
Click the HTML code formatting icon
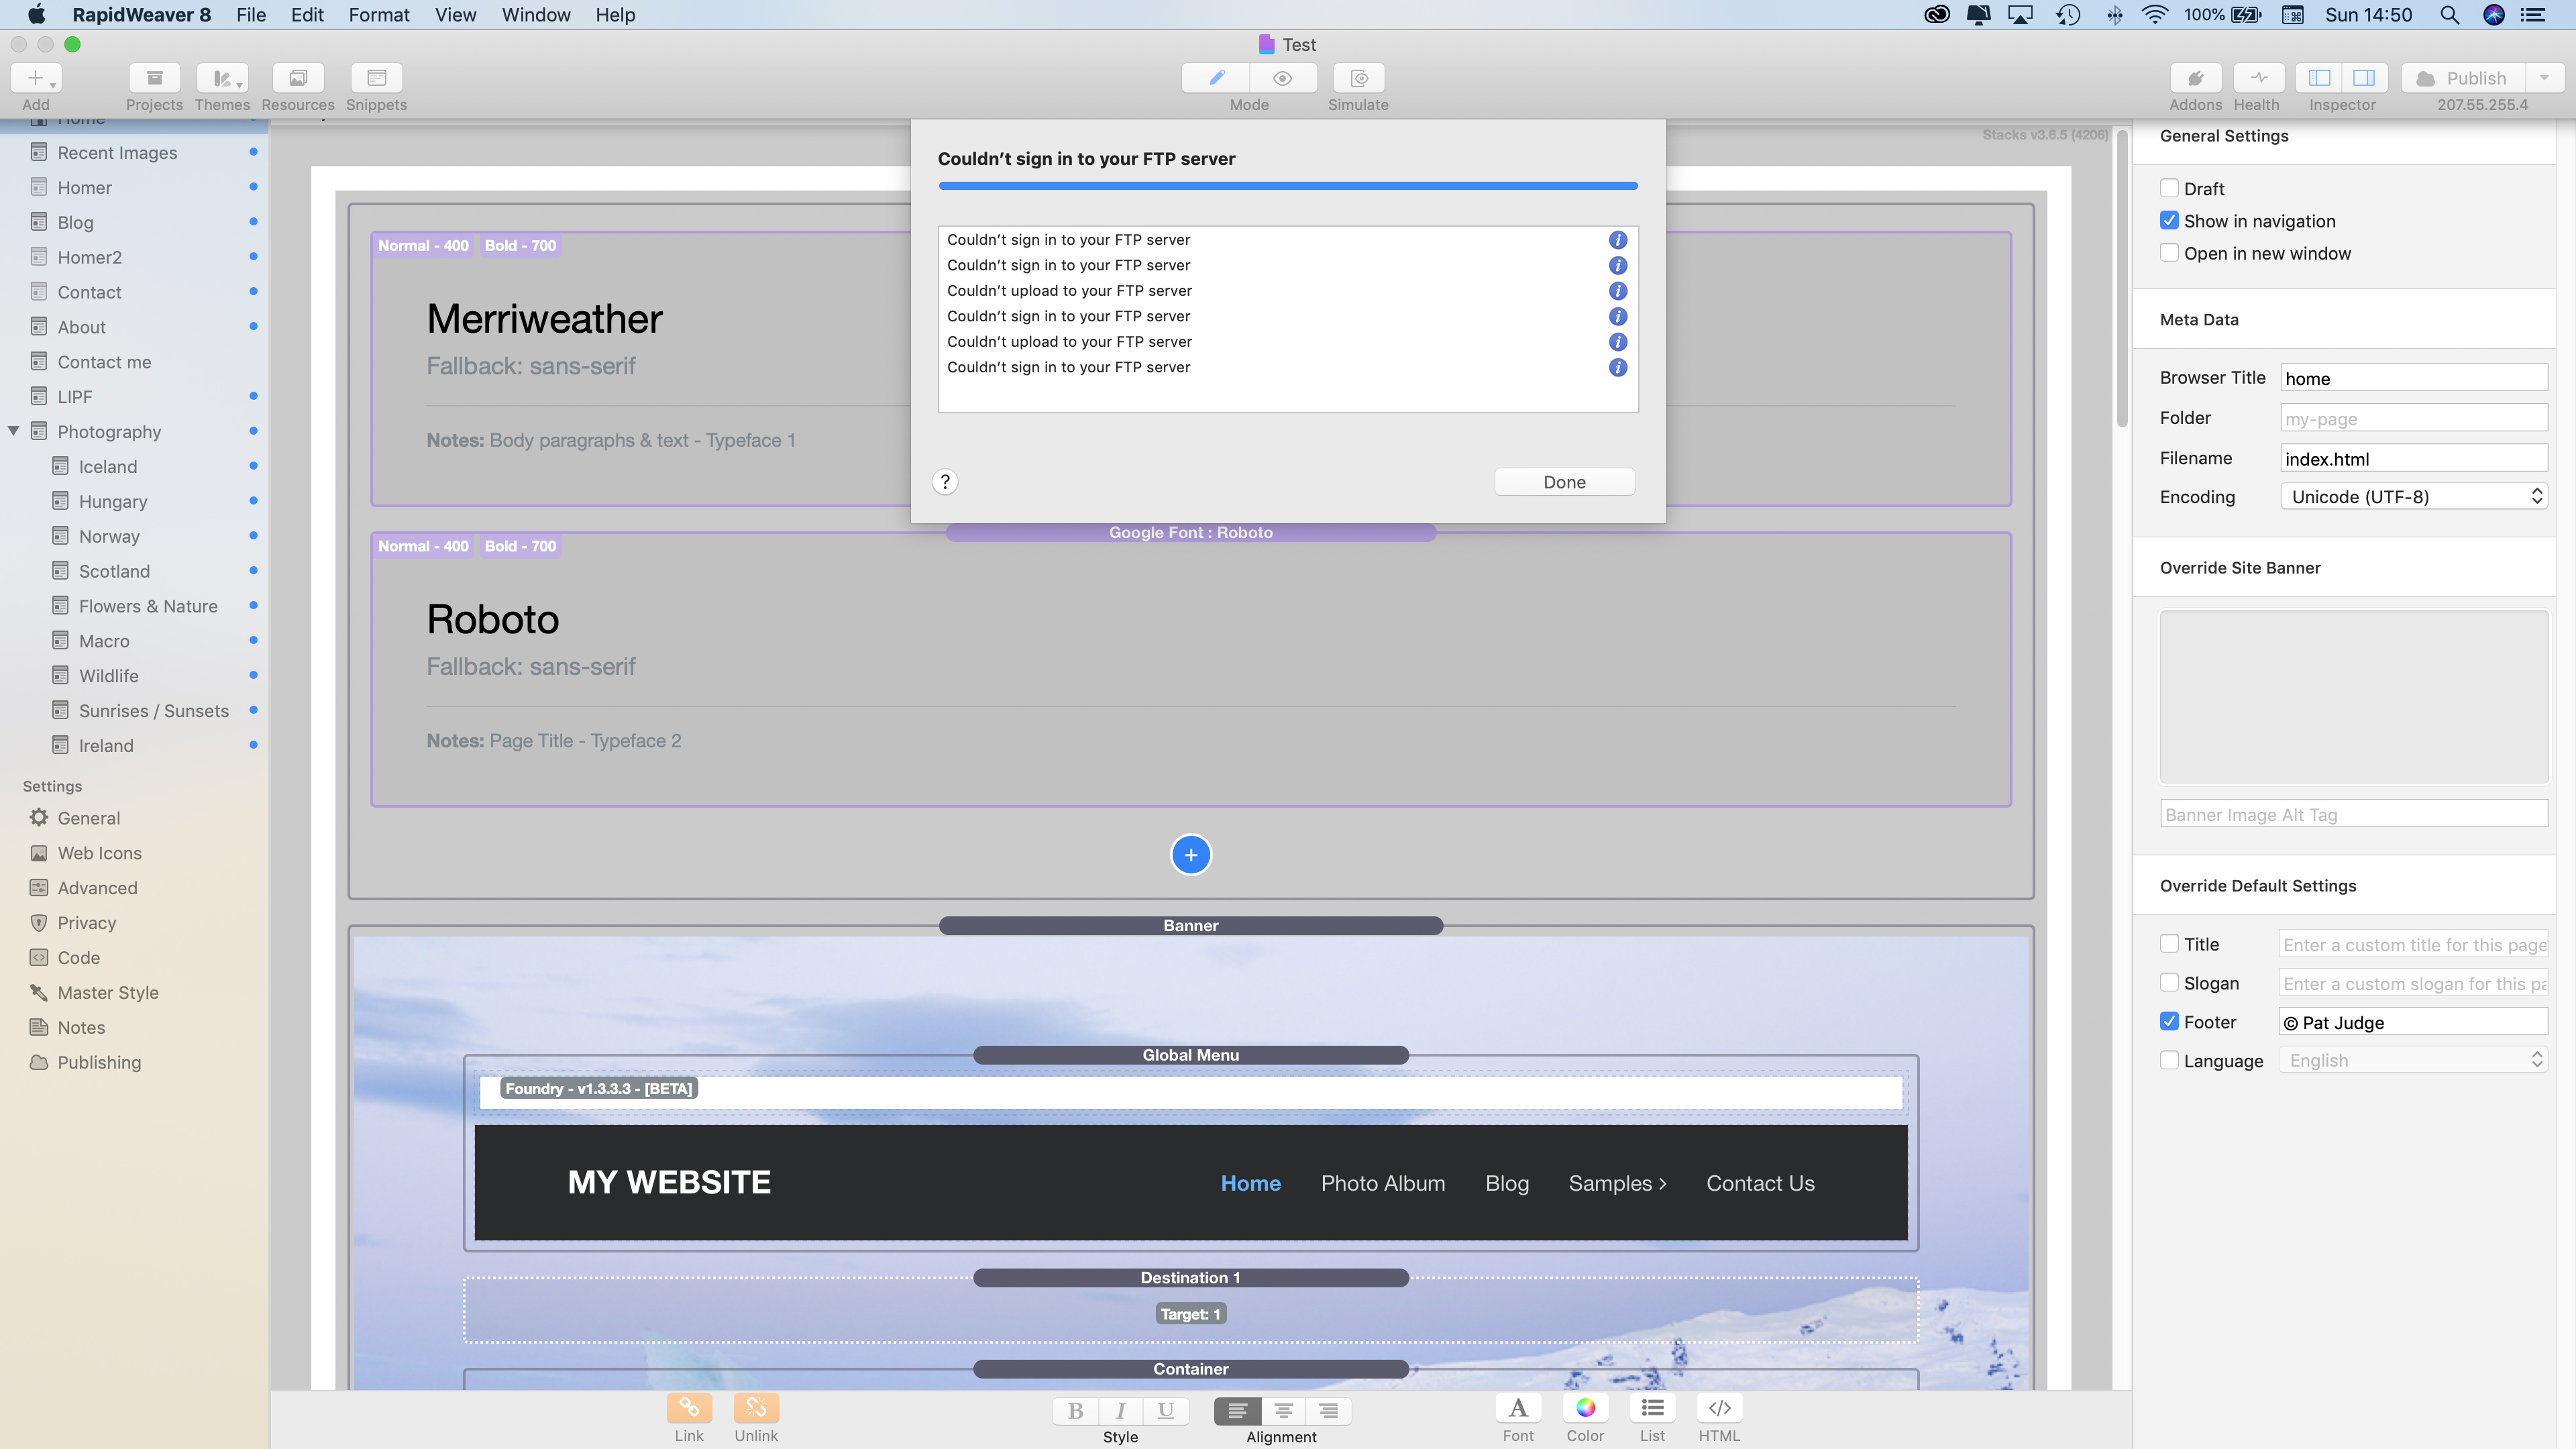pyautogui.click(x=1719, y=1408)
